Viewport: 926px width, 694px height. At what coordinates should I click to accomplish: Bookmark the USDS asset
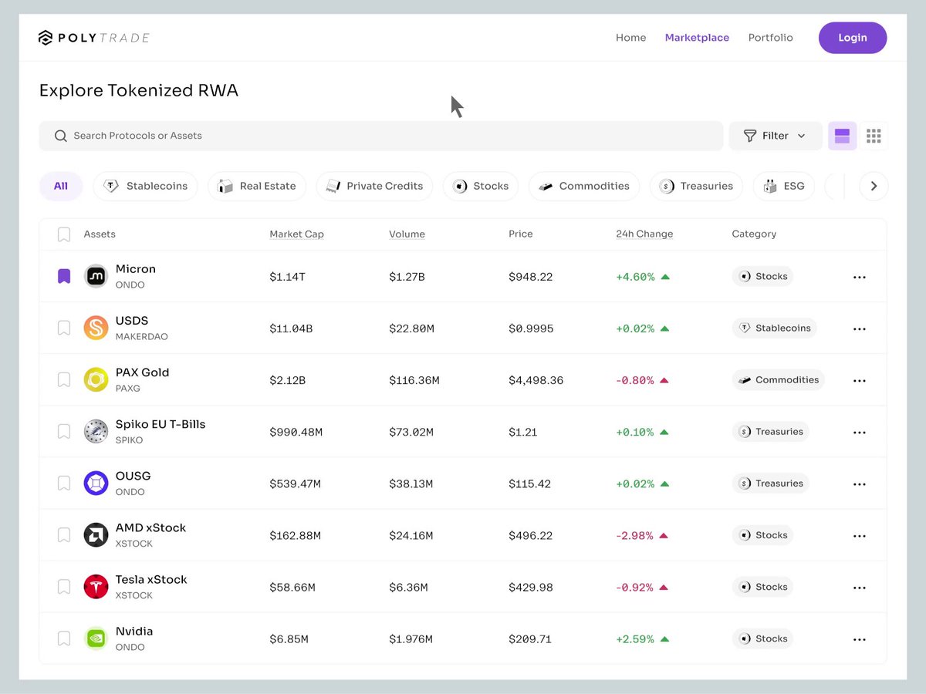(64, 328)
